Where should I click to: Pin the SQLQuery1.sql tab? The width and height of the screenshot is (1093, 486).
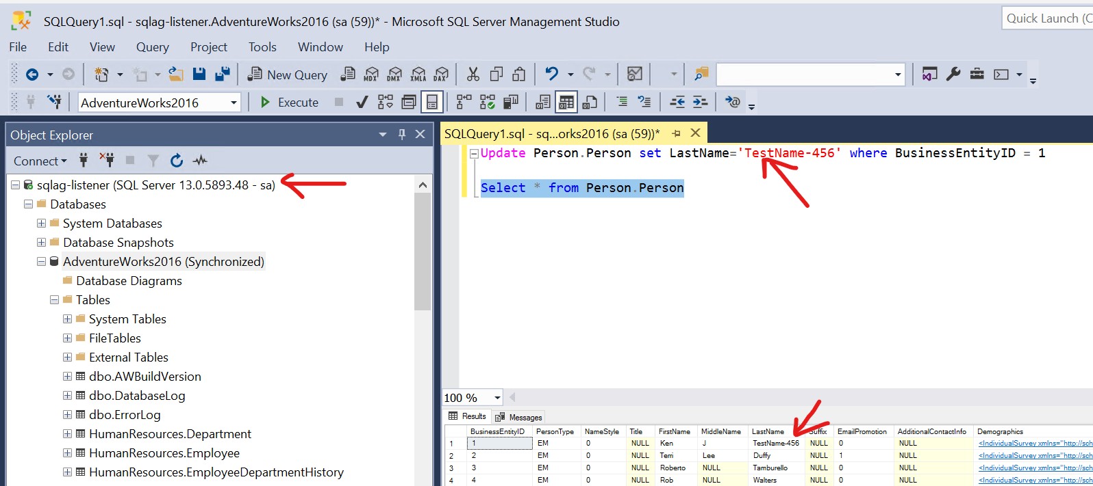tap(676, 133)
